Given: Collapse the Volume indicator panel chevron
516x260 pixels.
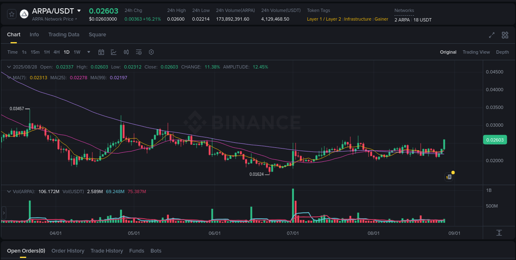Looking at the screenshot, I should (9, 191).
